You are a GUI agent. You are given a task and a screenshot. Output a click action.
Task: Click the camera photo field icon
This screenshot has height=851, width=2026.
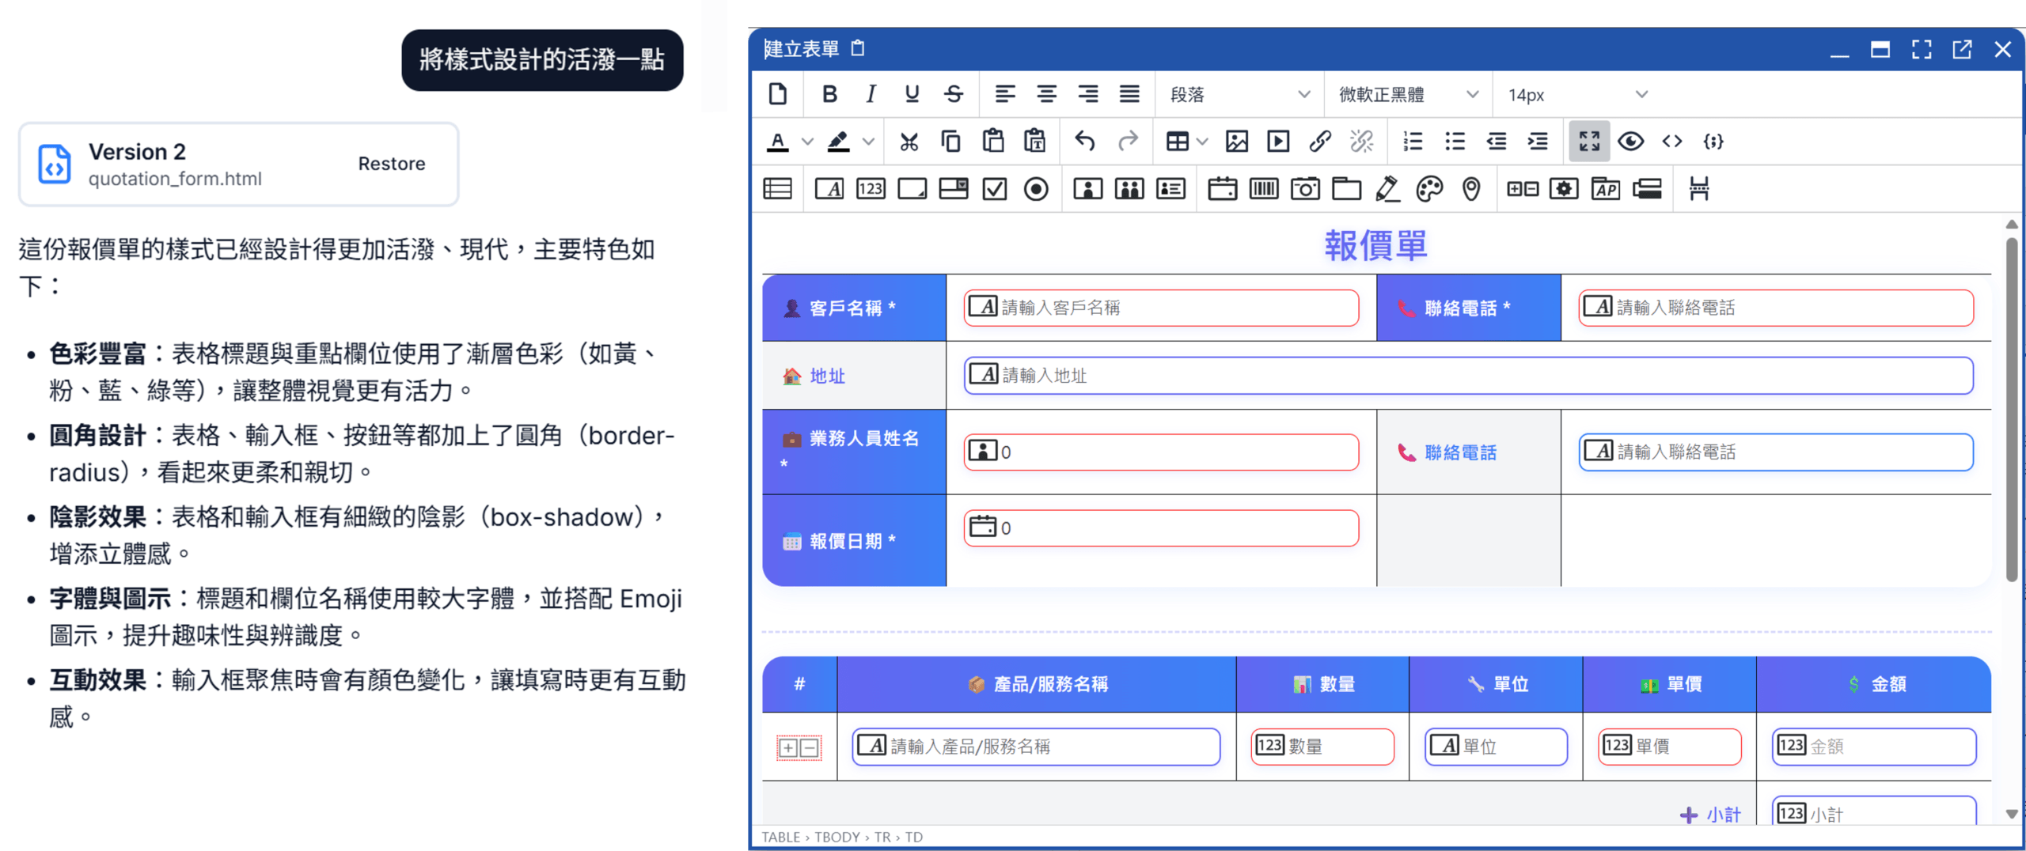1305,189
